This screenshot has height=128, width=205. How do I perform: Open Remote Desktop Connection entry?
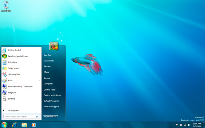click(20, 86)
